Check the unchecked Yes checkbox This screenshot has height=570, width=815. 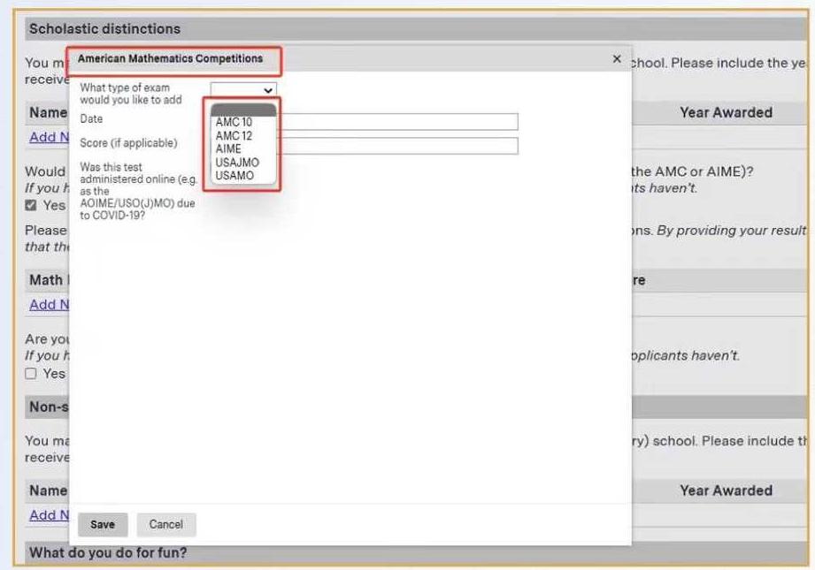tap(32, 374)
